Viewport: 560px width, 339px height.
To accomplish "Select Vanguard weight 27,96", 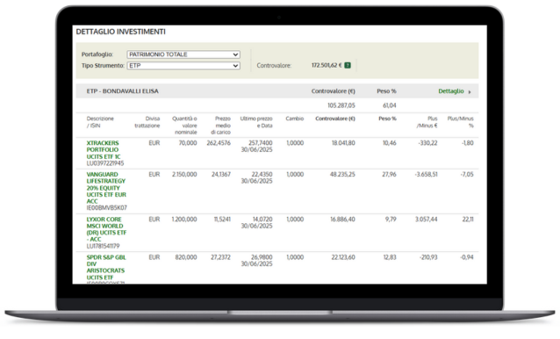I will [390, 174].
